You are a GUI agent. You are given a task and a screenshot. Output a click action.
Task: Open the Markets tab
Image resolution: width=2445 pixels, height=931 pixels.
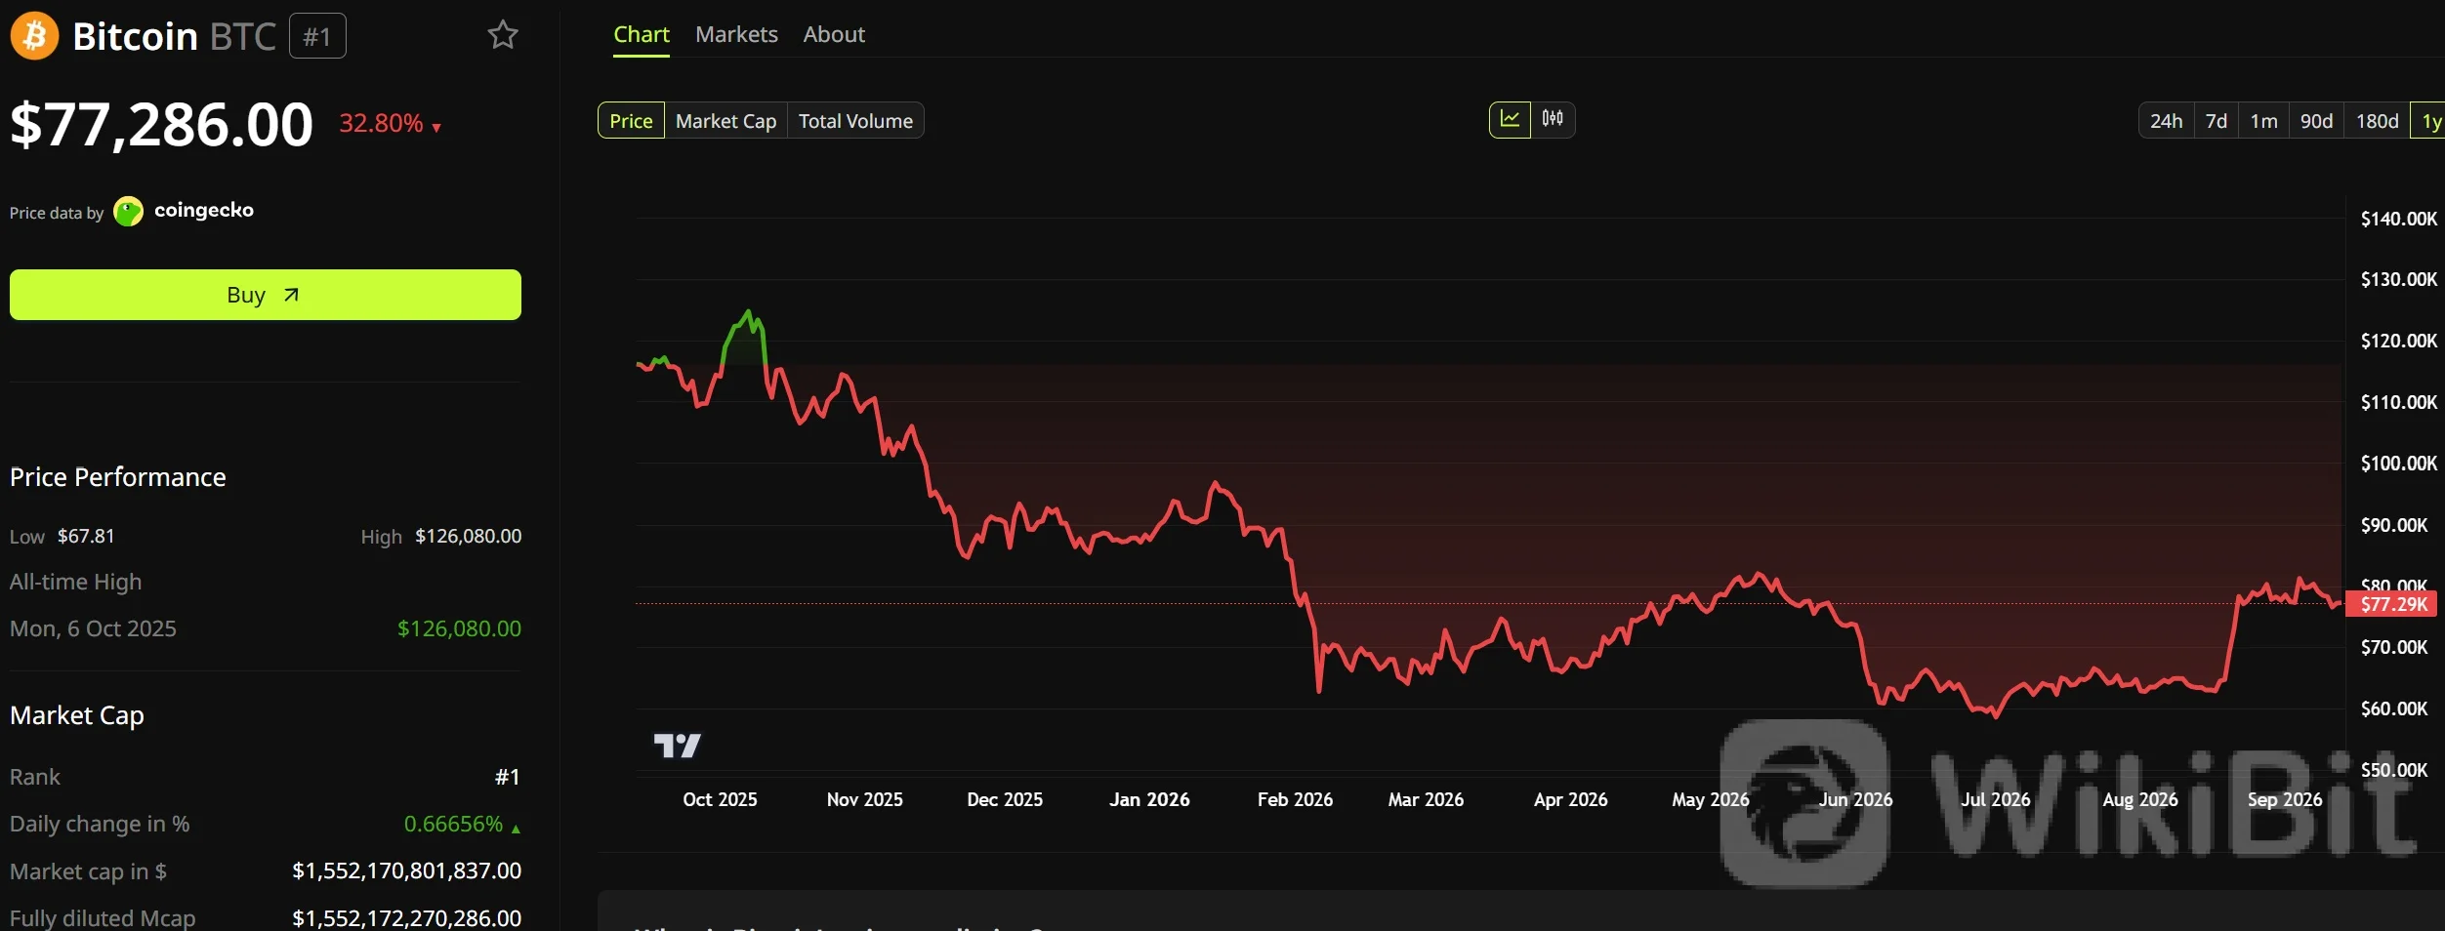736,35
